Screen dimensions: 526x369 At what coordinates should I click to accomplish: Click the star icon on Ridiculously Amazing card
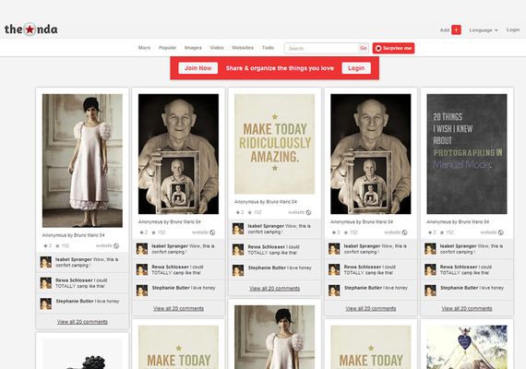249,212
